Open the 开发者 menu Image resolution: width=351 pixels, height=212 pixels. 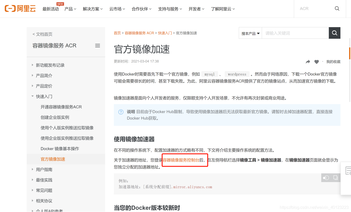pos(196,9)
